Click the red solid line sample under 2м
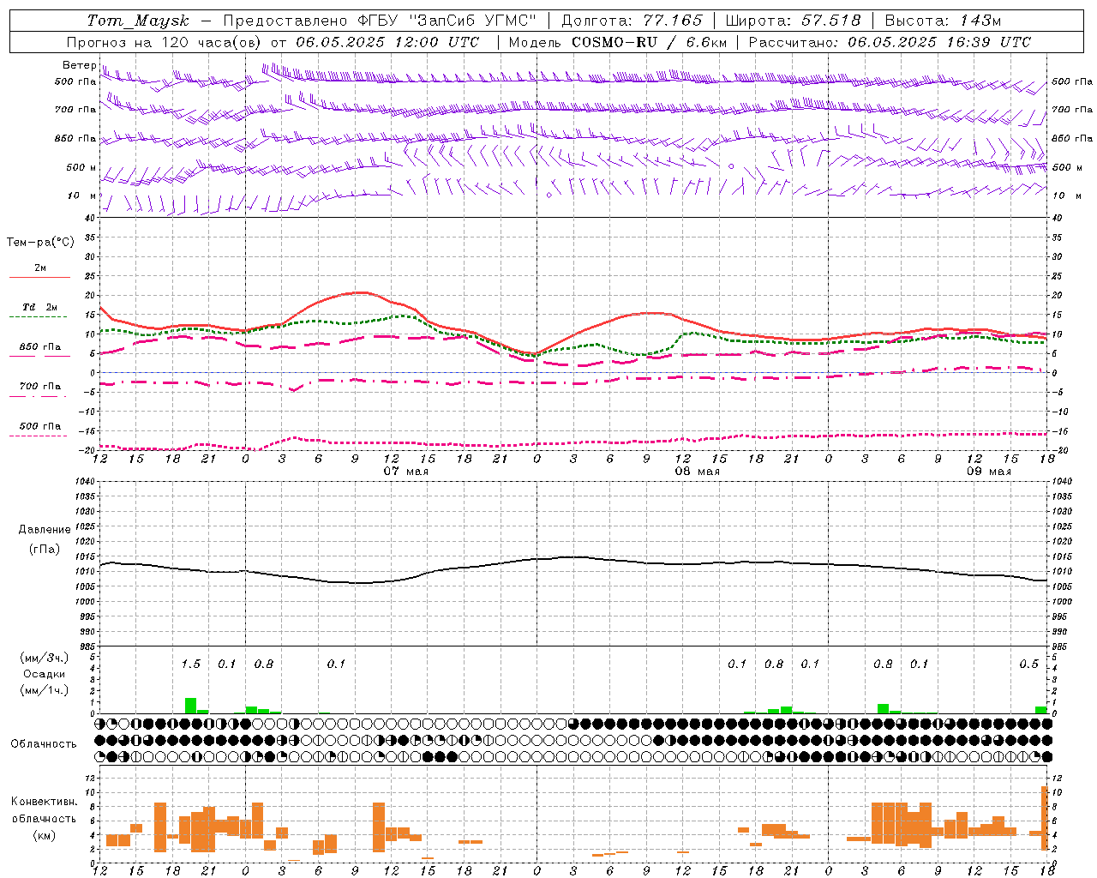Screen dimensions: 1097x878 [x=39, y=277]
